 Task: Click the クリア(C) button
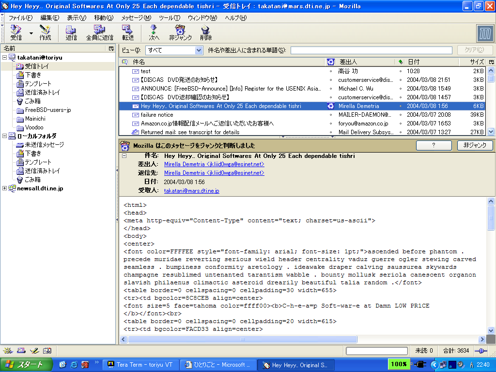tap(475, 50)
